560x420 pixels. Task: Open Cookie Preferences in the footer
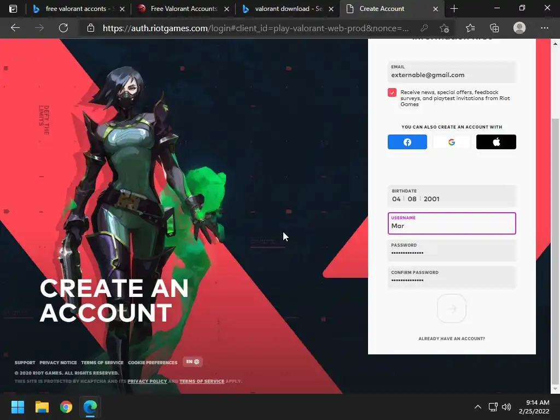click(153, 363)
